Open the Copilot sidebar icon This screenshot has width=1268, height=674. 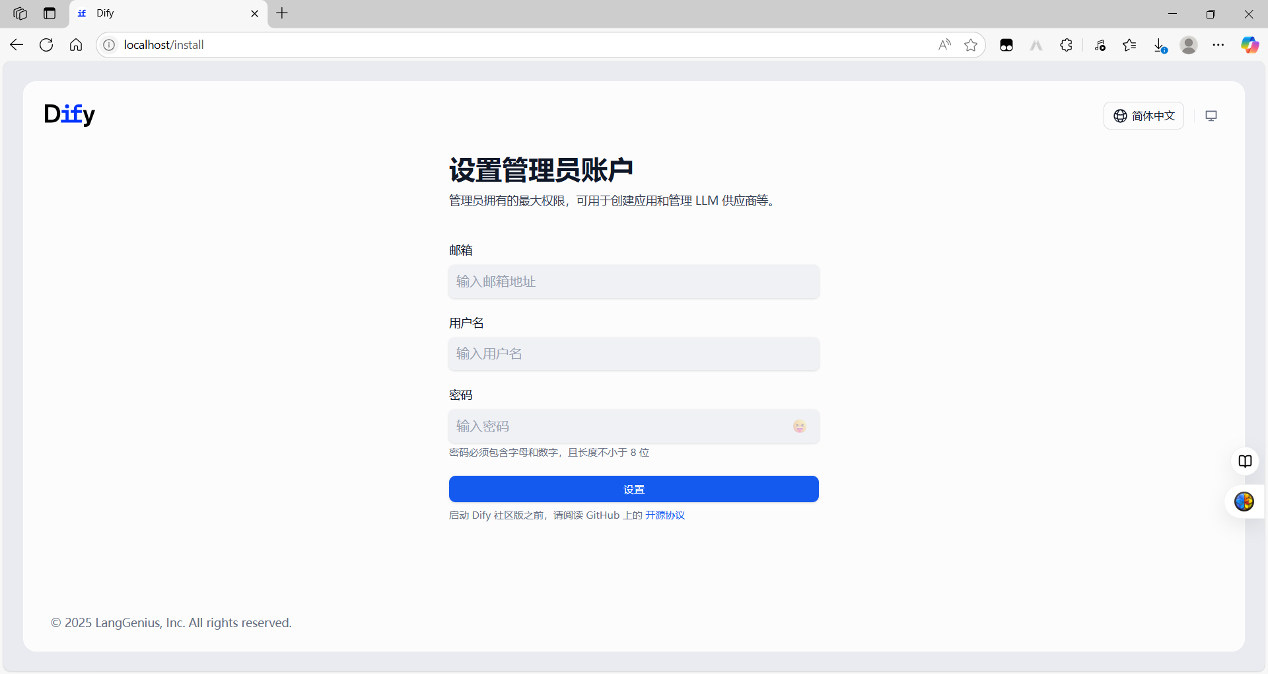[1250, 45]
